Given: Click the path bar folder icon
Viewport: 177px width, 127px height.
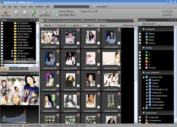Looking at the screenshot, I should point(42,21).
